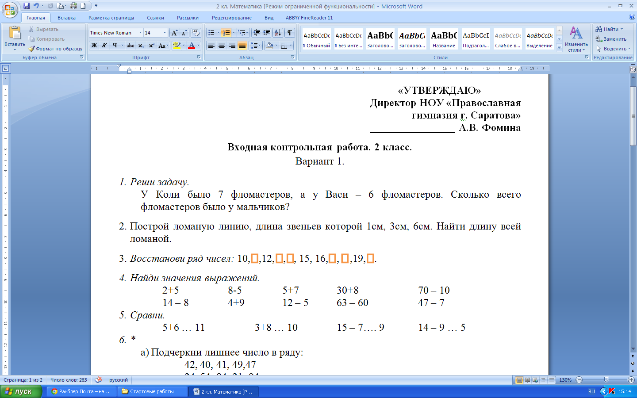The height and width of the screenshot is (398, 637).
Task: Open the line spacing dropdown
Action: click(x=255, y=46)
